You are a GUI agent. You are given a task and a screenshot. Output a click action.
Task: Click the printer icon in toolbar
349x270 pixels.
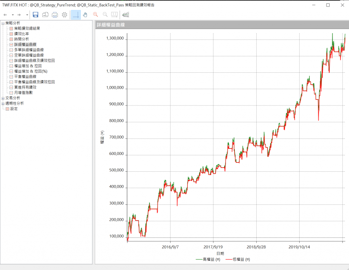[x=55, y=15]
